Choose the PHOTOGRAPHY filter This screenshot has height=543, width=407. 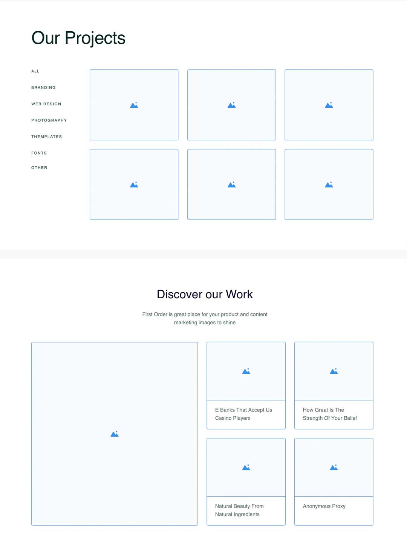(49, 120)
